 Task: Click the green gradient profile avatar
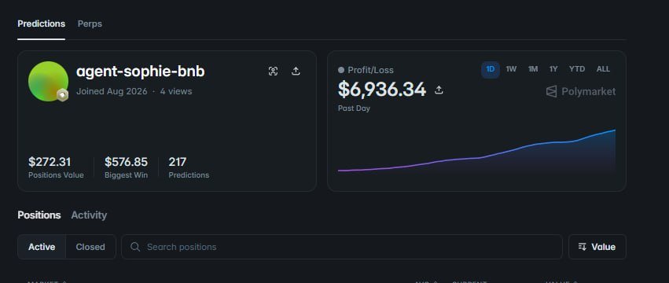(48, 81)
